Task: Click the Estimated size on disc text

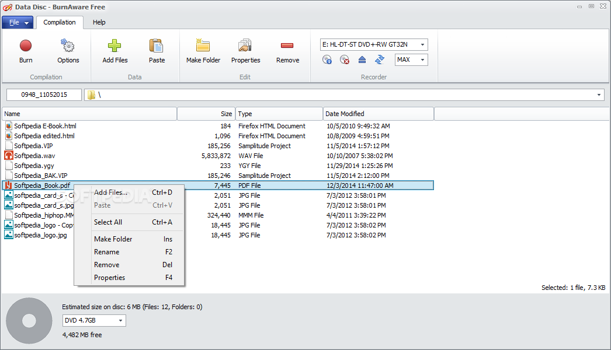Action: click(x=132, y=307)
